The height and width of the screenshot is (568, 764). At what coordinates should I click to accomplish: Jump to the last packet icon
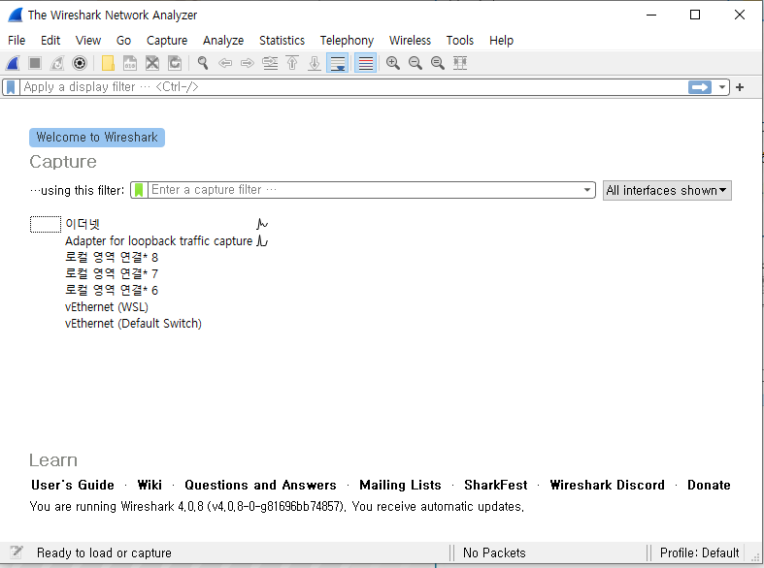(315, 63)
